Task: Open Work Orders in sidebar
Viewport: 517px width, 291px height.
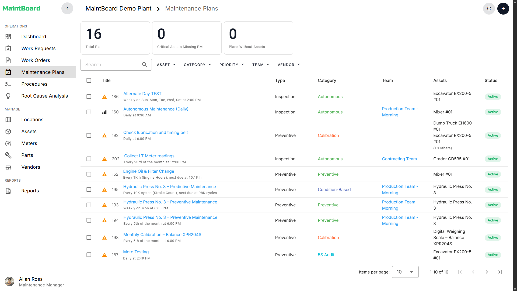Action: (x=36, y=60)
